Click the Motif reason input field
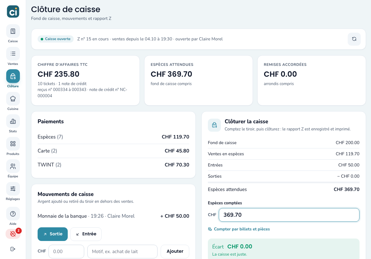The image size is (371, 259). click(x=122, y=252)
